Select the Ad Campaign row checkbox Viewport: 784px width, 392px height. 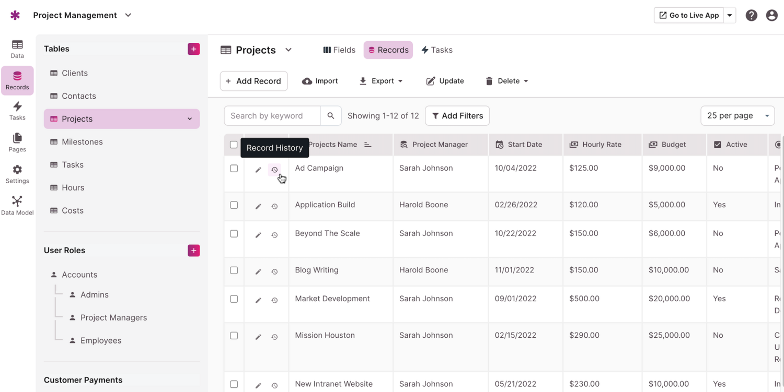(x=234, y=169)
